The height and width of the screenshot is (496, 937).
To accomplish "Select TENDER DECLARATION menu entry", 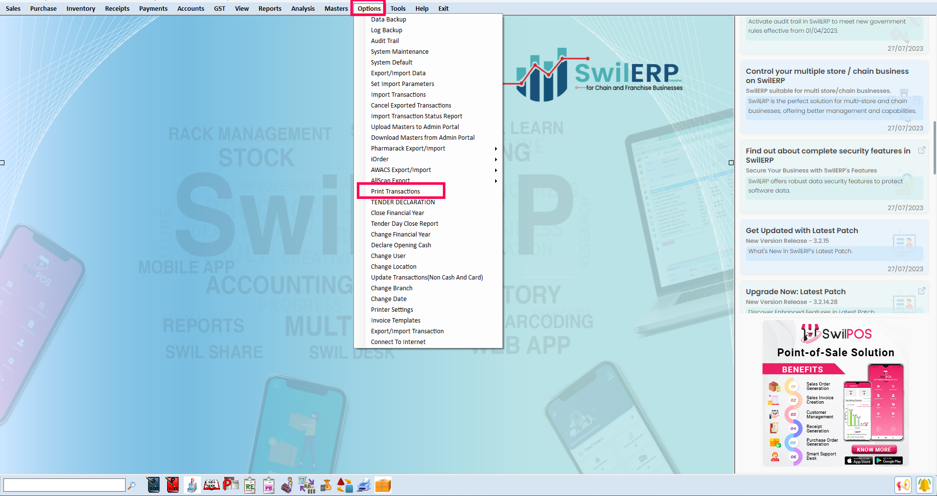I will 403,202.
